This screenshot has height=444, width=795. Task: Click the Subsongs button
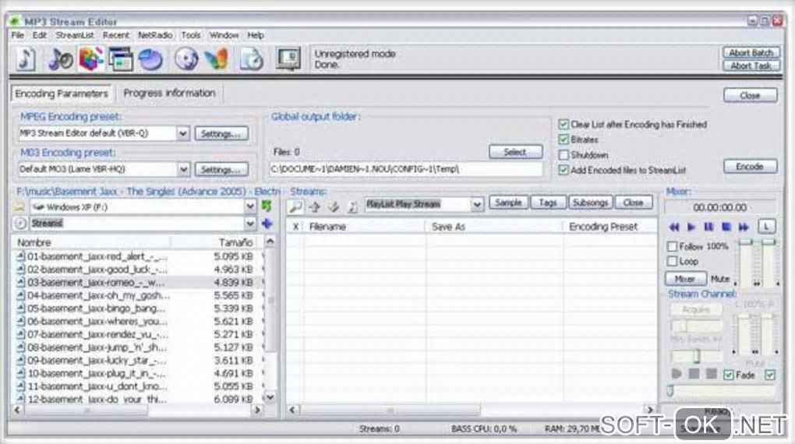[590, 203]
